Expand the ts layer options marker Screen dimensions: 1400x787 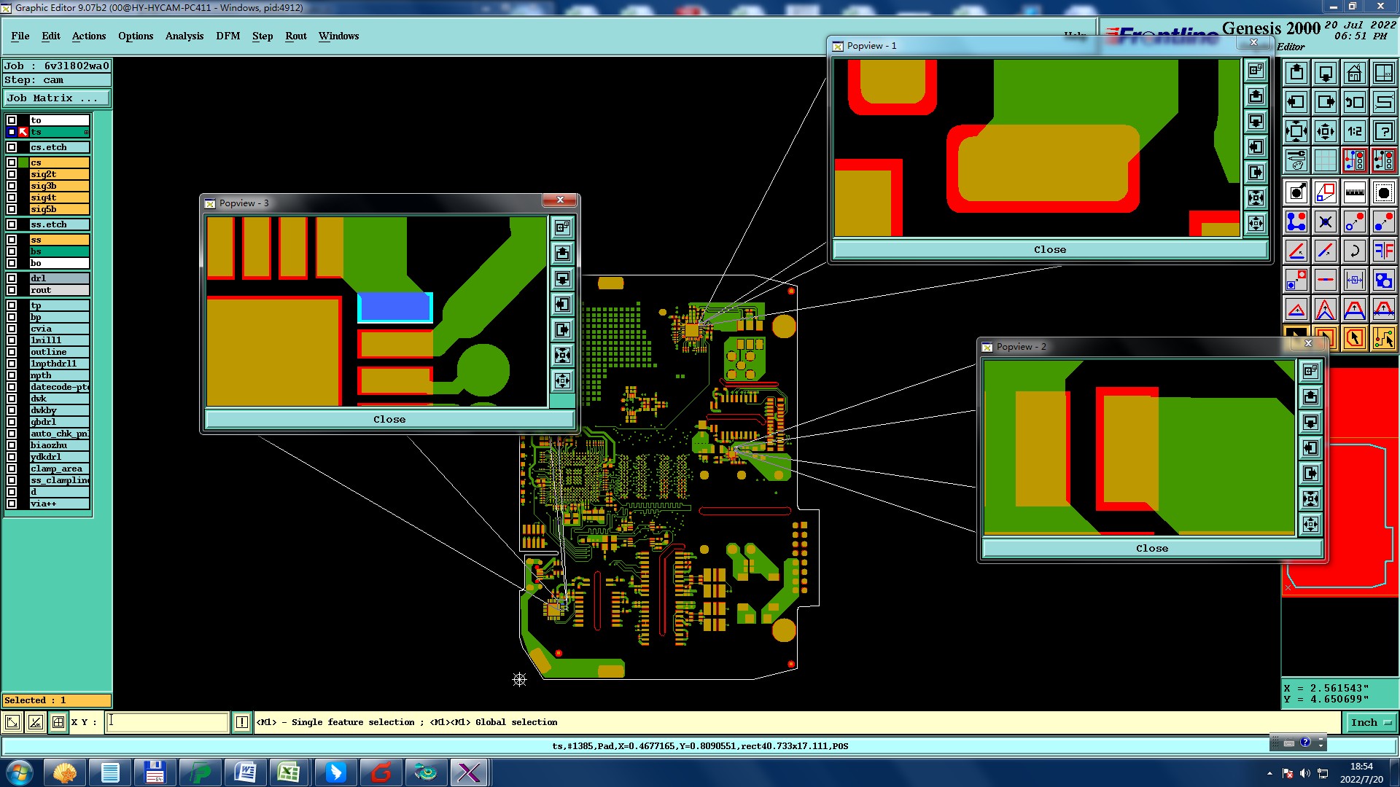tap(86, 133)
